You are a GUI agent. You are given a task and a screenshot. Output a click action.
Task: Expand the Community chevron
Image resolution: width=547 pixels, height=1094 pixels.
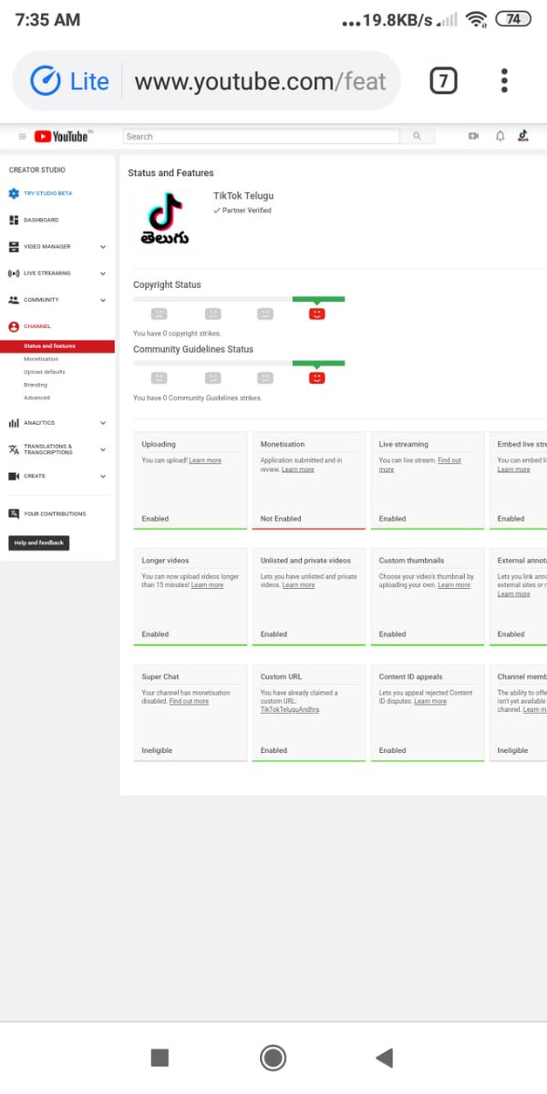click(103, 299)
